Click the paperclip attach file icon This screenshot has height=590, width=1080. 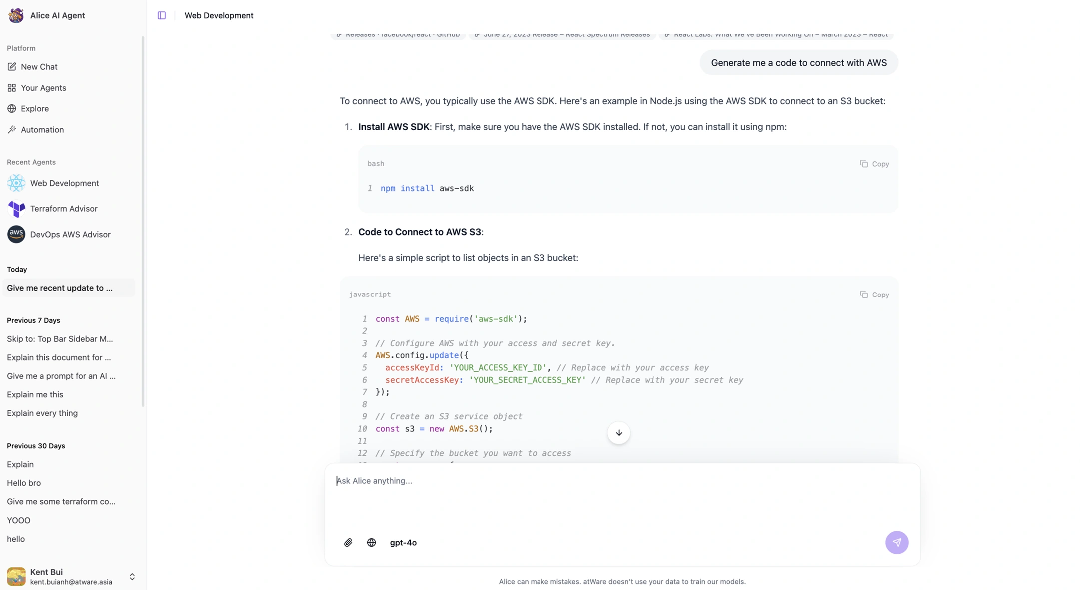point(348,542)
